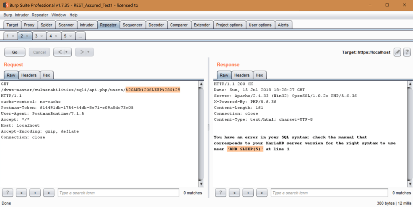Click the response search help icon

point(221,193)
